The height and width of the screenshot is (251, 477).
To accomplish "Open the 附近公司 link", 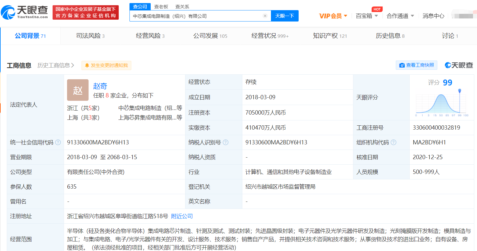I will [182, 216].
